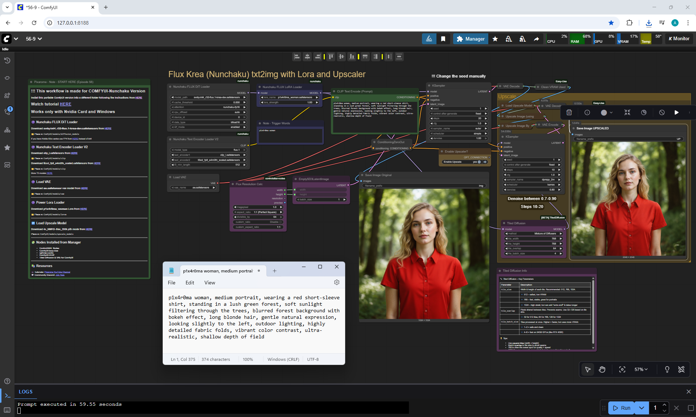696x417 pixels.
Task: Open the Manager button
Action: (x=471, y=39)
